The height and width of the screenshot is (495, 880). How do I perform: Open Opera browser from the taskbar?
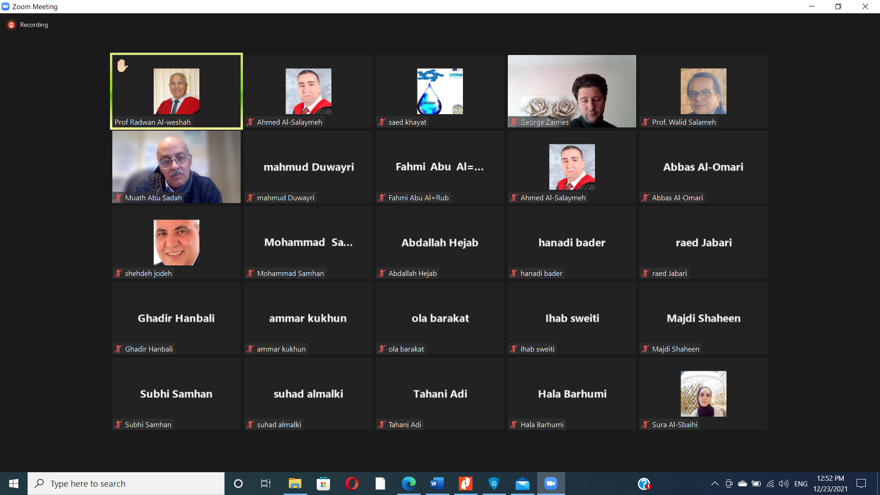point(352,484)
